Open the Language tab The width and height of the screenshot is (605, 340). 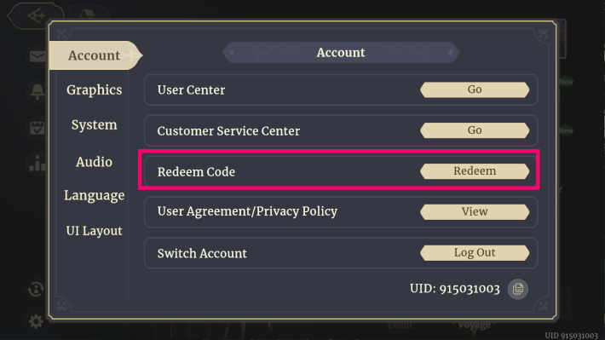click(94, 196)
